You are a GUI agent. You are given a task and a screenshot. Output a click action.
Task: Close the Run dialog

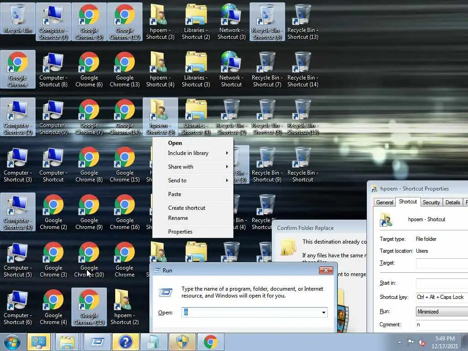326,271
